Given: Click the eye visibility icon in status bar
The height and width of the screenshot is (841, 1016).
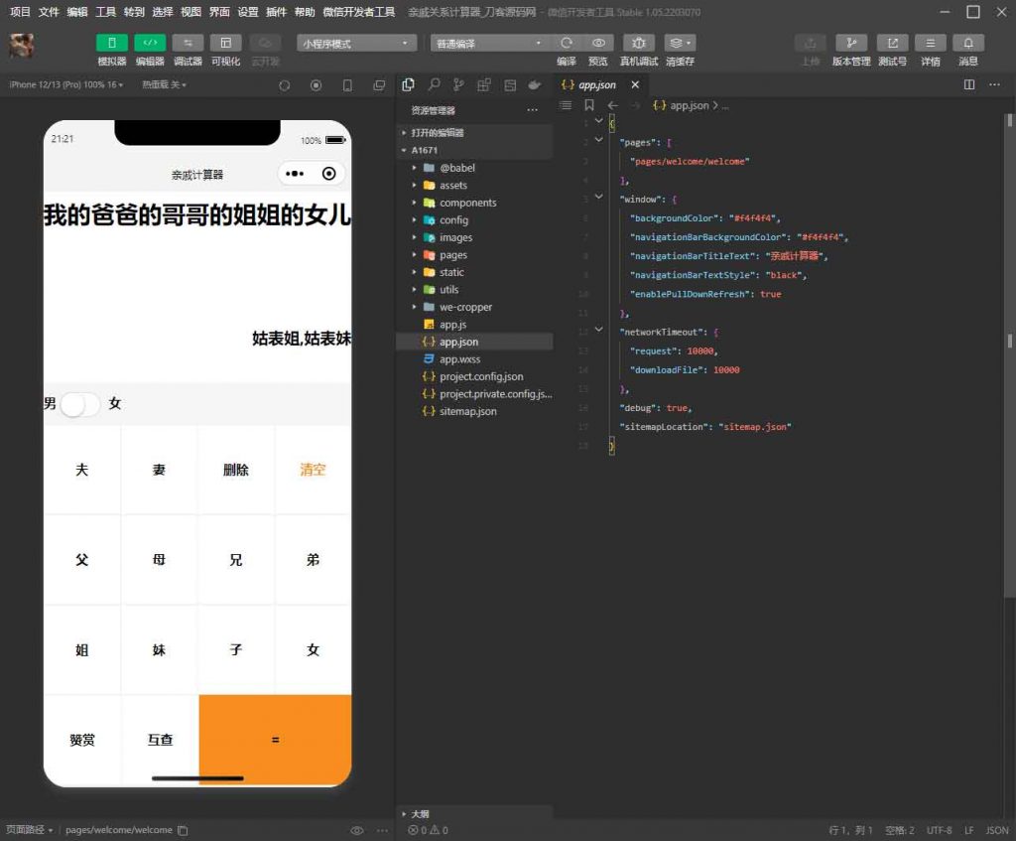Looking at the screenshot, I should point(355,830).
